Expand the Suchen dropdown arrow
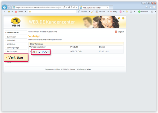The height and width of the screenshot is (113, 158). click(x=89, y=12)
